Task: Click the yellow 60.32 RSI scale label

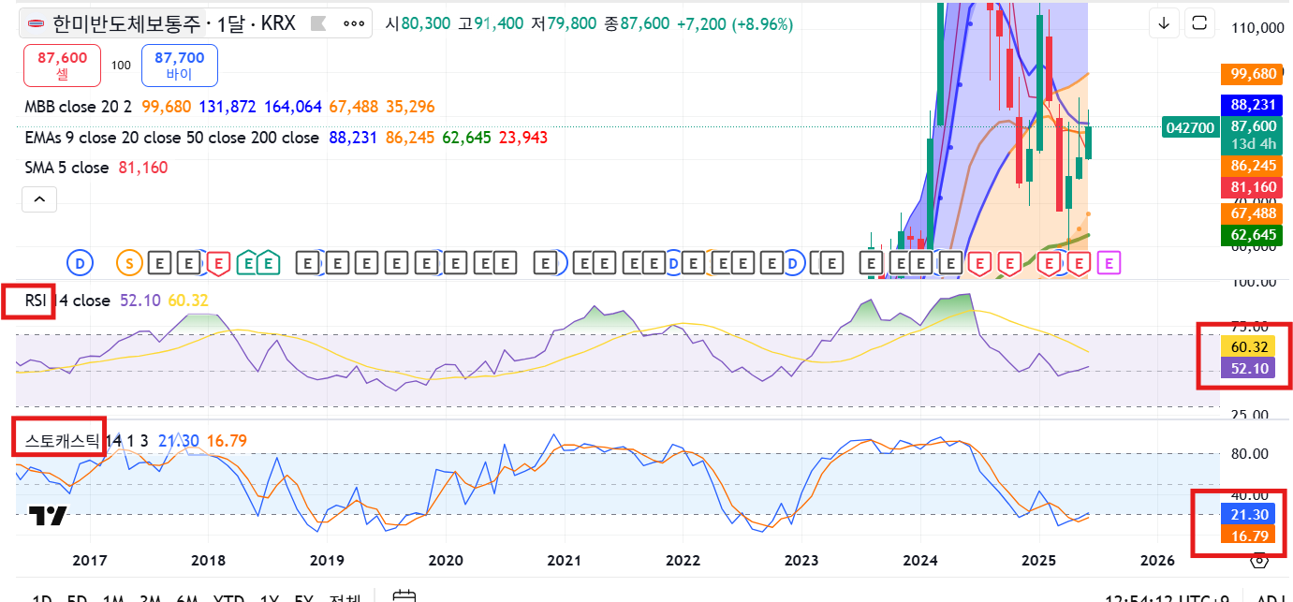Action: coord(1249,348)
